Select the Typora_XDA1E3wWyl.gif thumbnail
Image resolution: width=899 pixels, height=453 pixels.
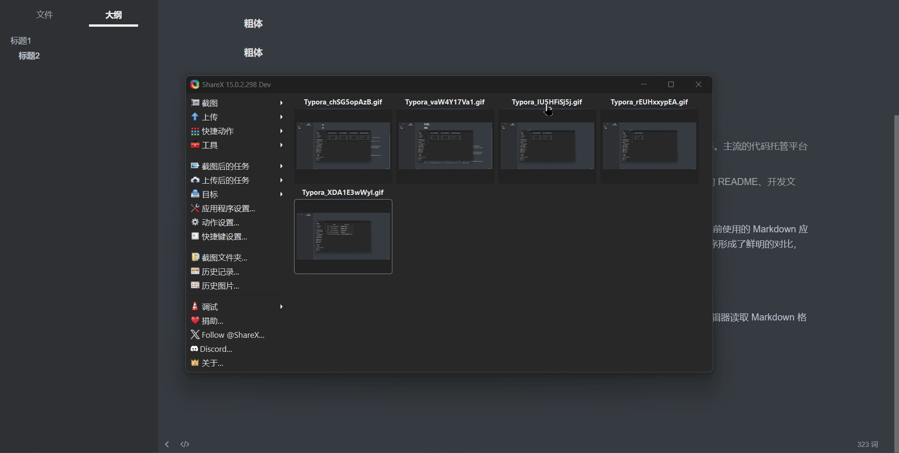pyautogui.click(x=343, y=237)
